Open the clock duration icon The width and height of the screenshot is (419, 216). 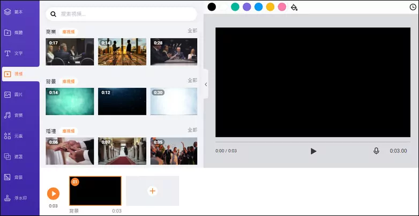(x=413, y=7)
